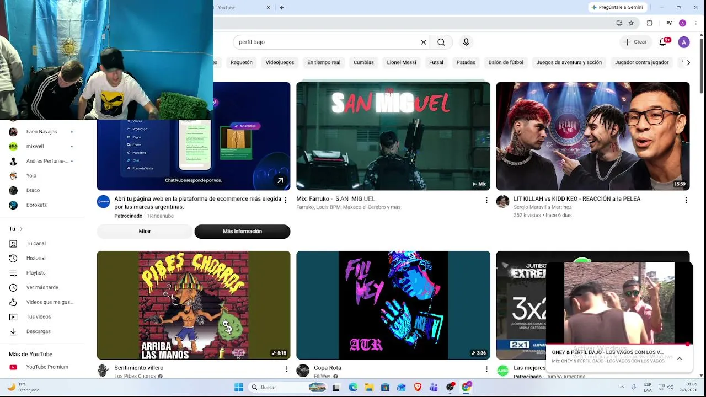Launch Brave browser from the taskbar
The image size is (706, 397).
coord(418,387)
